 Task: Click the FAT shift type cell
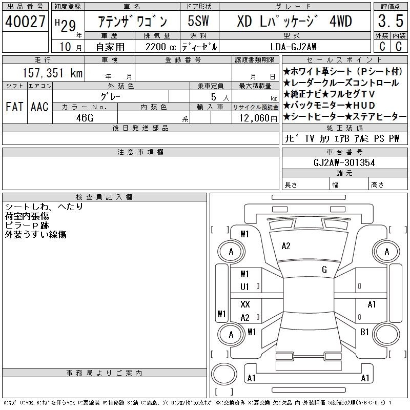coord(14,107)
